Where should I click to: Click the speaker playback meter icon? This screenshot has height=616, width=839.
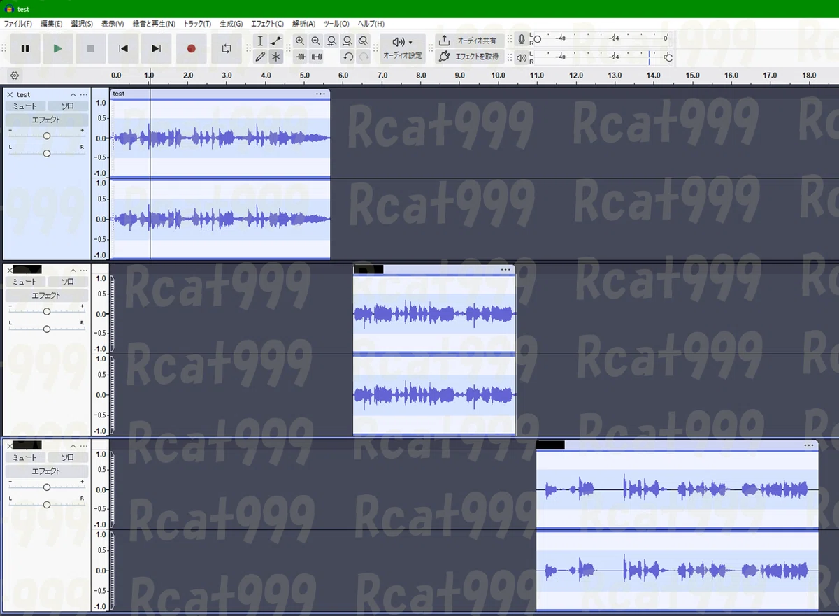[x=522, y=57]
